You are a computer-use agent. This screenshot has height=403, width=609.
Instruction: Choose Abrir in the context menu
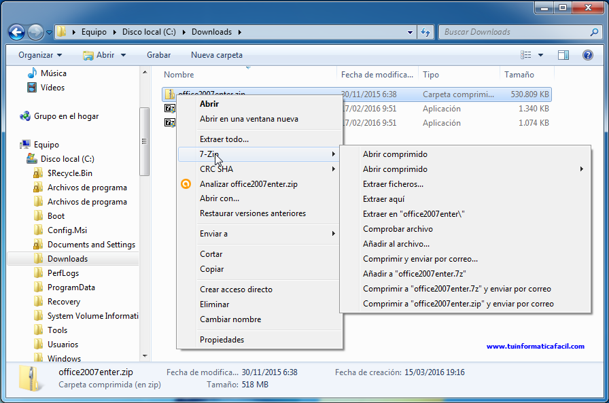pos(260,104)
